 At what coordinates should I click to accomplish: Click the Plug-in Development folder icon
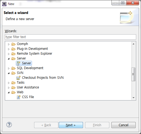(13, 49)
